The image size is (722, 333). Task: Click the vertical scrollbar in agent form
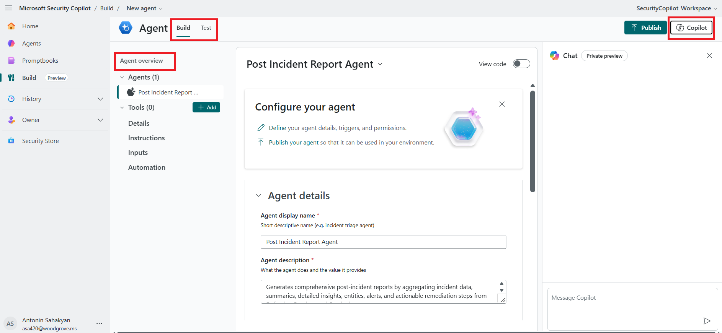click(x=533, y=141)
